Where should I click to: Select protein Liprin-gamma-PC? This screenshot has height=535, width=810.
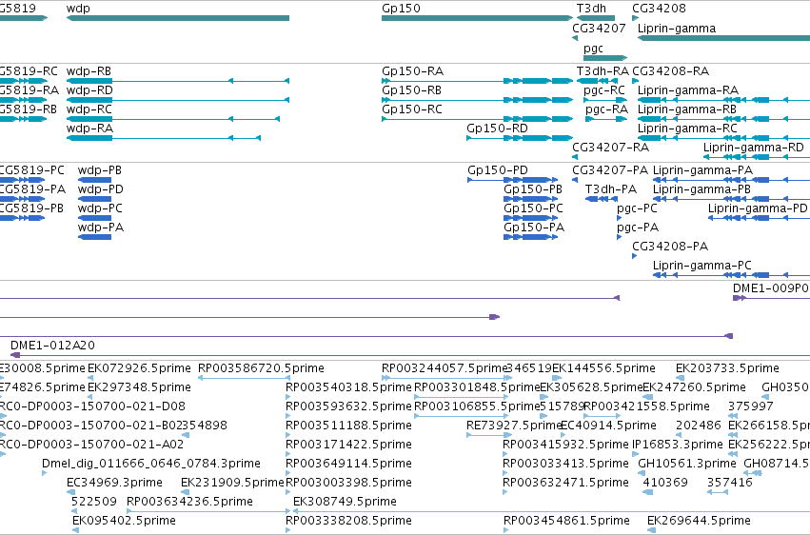(x=732, y=275)
